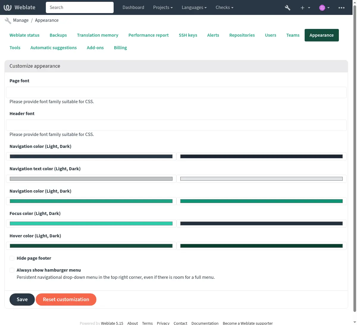Open the About footer link
This screenshot has height=325, width=357.
click(132, 323)
